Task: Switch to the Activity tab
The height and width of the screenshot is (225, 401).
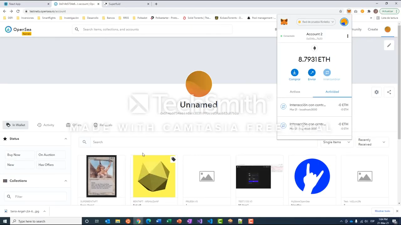Action: point(46,125)
